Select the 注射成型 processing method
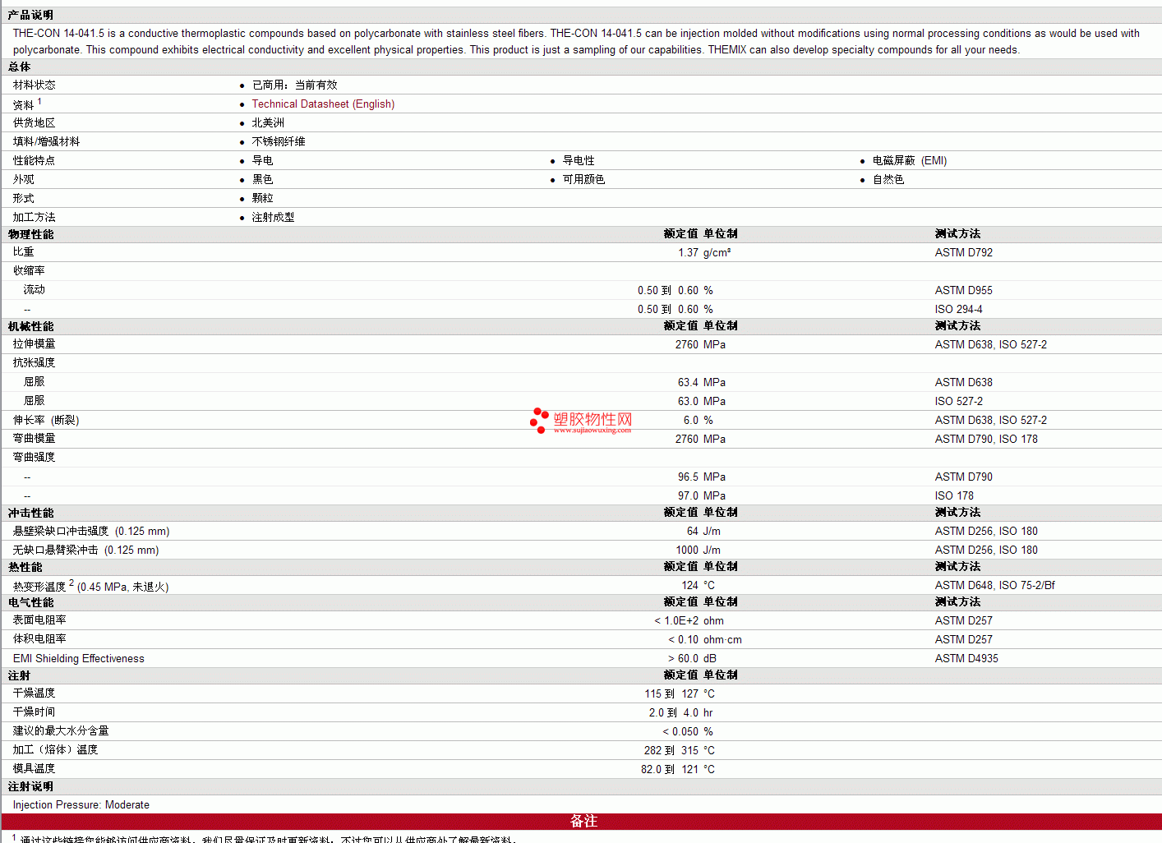This screenshot has width=1162, height=843. (x=273, y=218)
